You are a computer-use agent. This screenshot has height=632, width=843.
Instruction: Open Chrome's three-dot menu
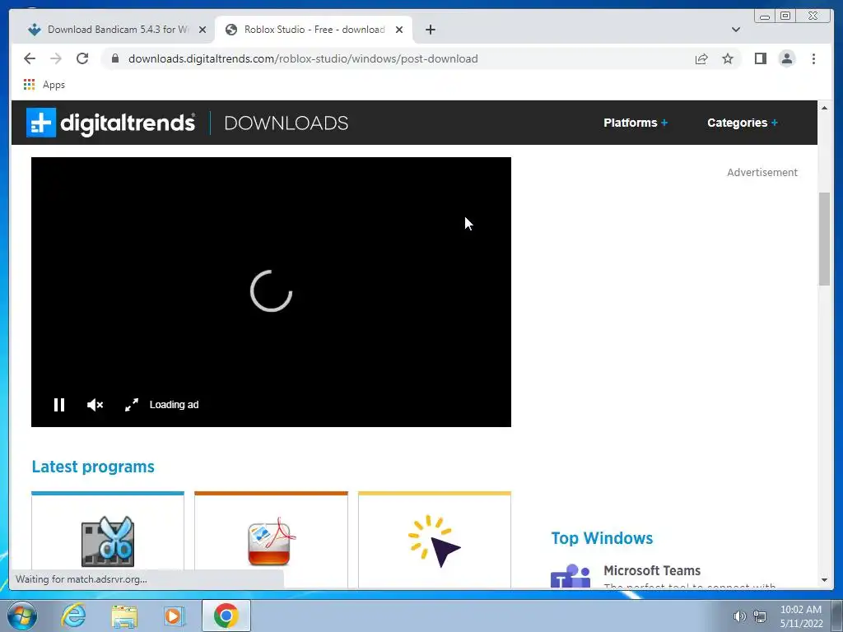(813, 58)
